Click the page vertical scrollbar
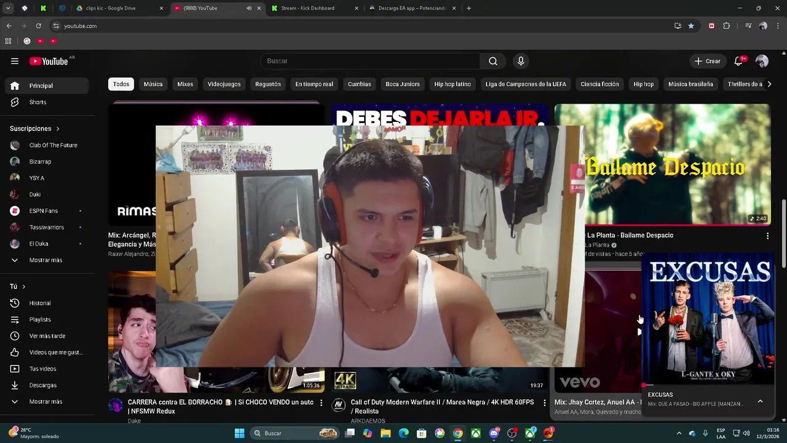Screen dimensions: 787x443 point(783,234)
